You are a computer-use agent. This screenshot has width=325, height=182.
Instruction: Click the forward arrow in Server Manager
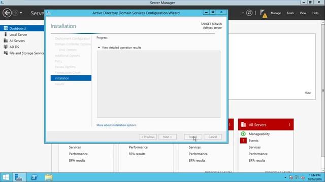pos(15,13)
